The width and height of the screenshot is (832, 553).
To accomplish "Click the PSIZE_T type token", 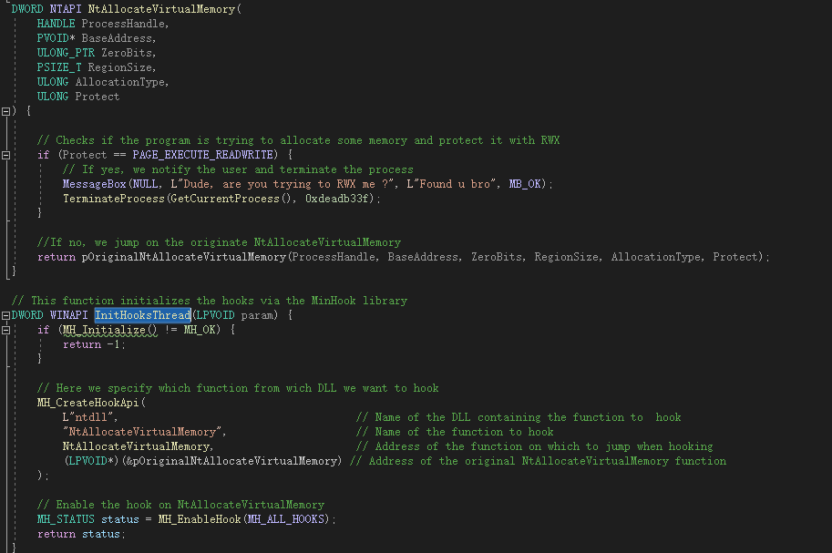I will click(x=59, y=67).
